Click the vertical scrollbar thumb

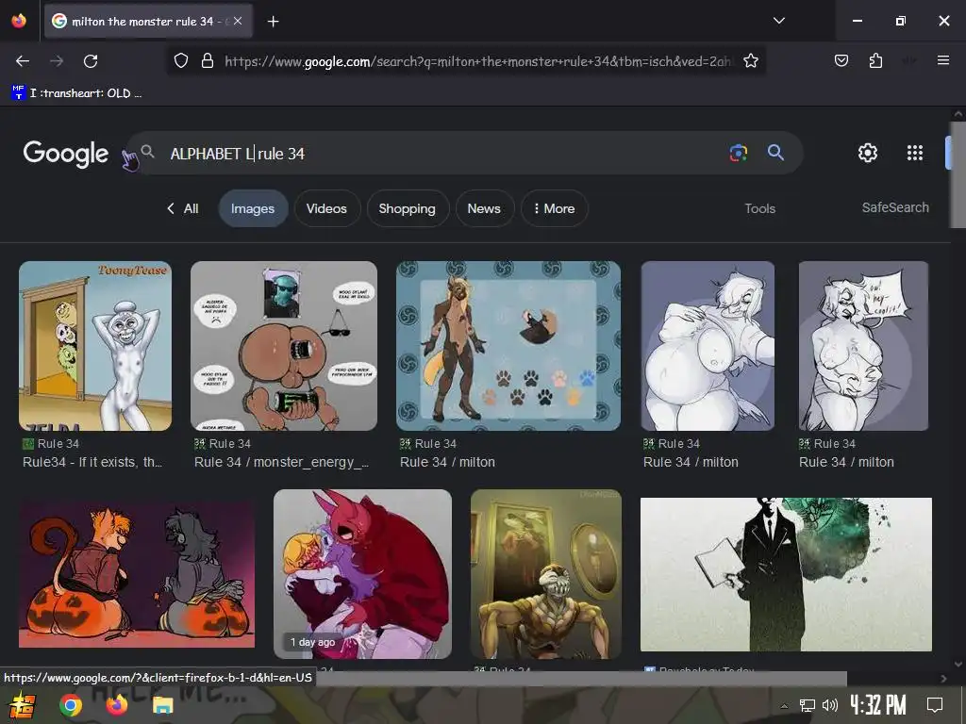pos(958,174)
